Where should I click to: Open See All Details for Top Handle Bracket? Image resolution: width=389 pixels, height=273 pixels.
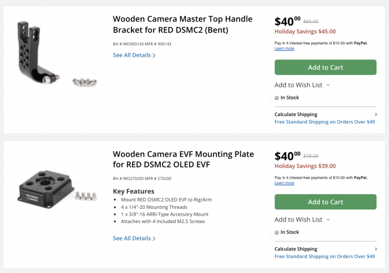pos(131,55)
